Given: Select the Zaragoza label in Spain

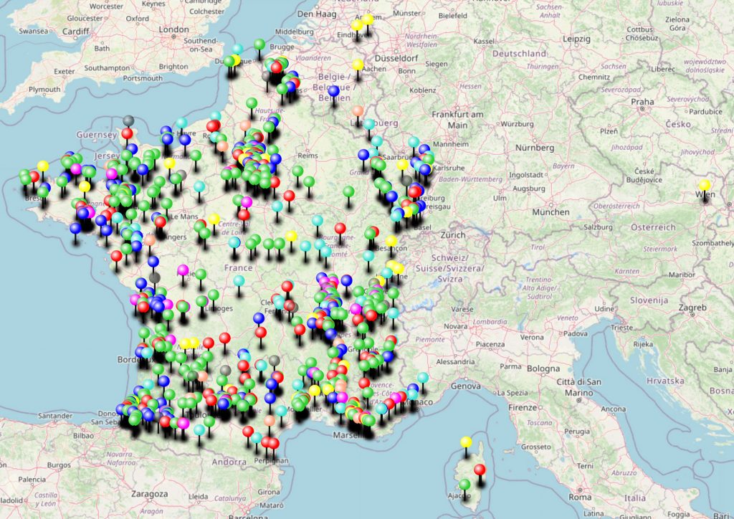Looking at the screenshot, I should click(149, 494).
